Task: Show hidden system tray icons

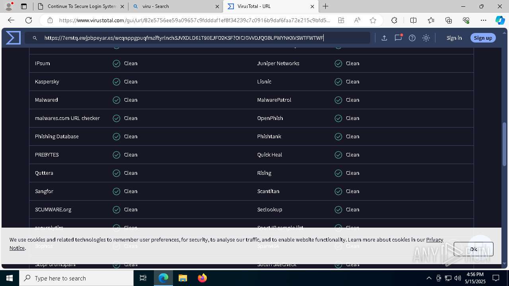Action: (x=429, y=278)
